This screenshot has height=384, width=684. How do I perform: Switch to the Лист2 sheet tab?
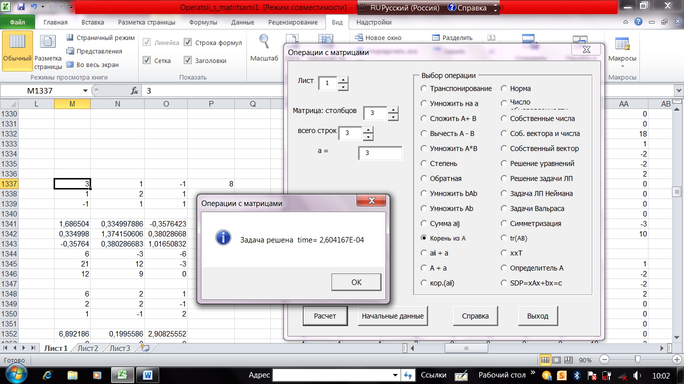pos(88,348)
